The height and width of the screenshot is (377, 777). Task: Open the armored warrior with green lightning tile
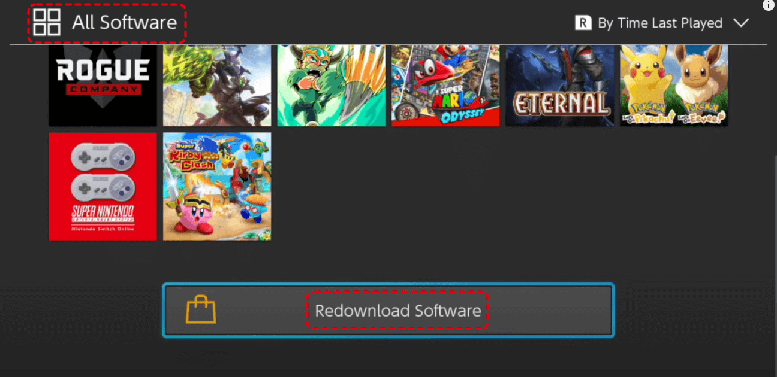point(217,85)
